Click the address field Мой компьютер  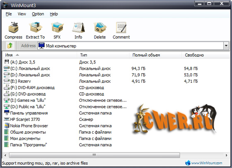130,46
